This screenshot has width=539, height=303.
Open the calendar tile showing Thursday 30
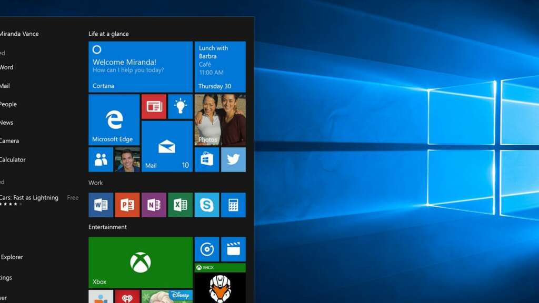tap(220, 67)
